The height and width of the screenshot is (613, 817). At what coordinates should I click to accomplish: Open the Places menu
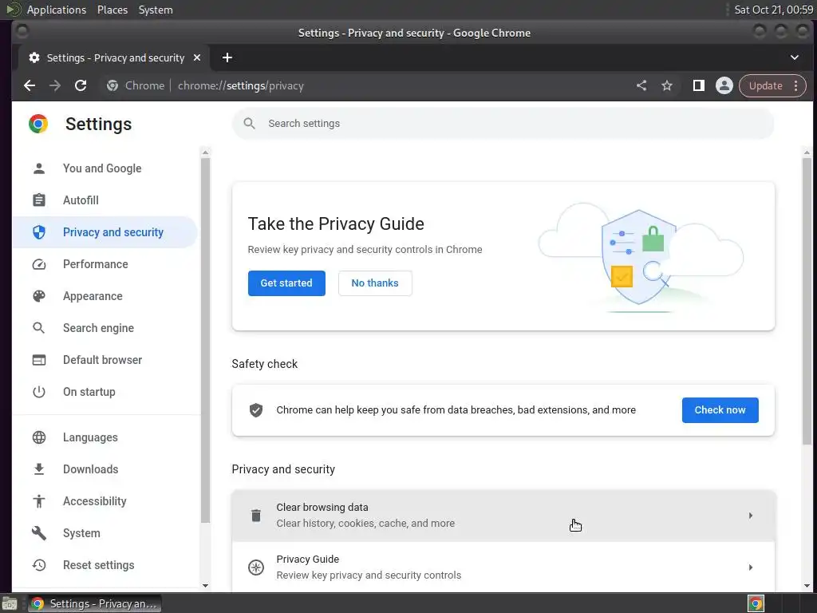click(x=112, y=10)
